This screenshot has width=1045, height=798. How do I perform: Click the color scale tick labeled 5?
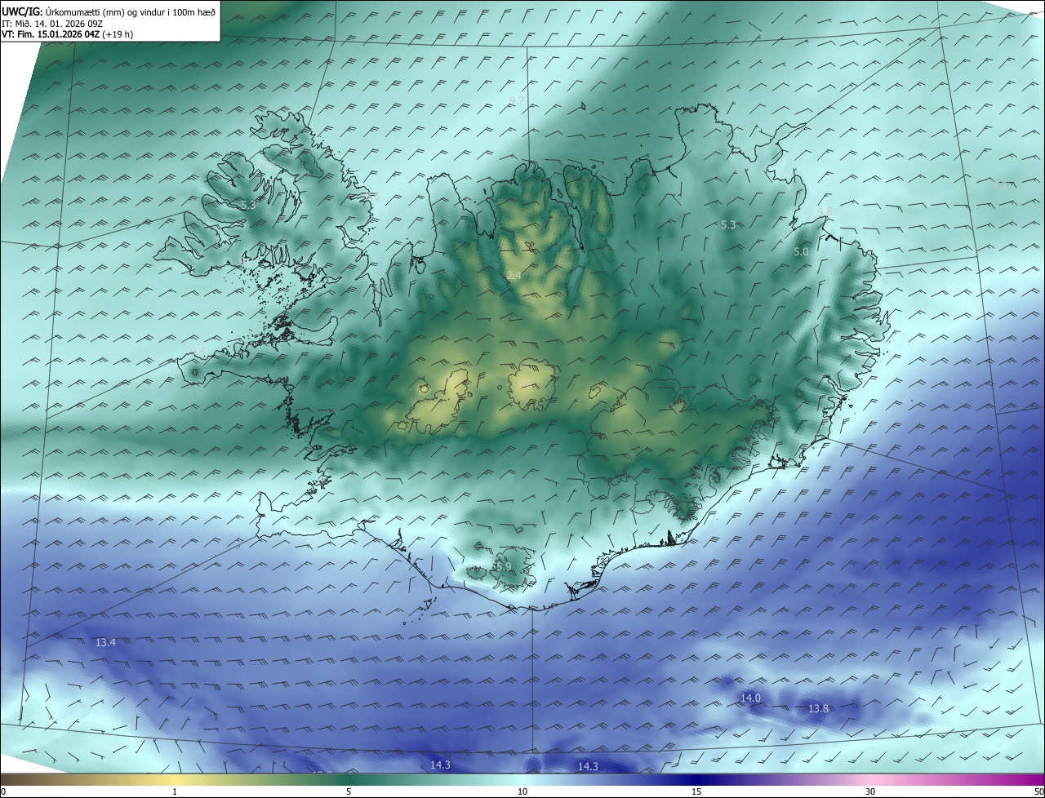(x=349, y=791)
